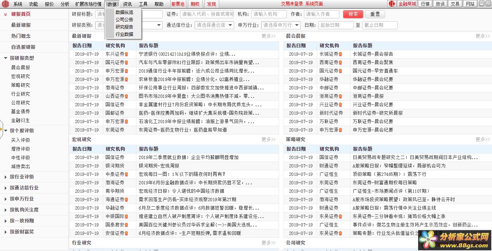
Task: Select 热门概念 in the sidebar
Action: click(21, 36)
